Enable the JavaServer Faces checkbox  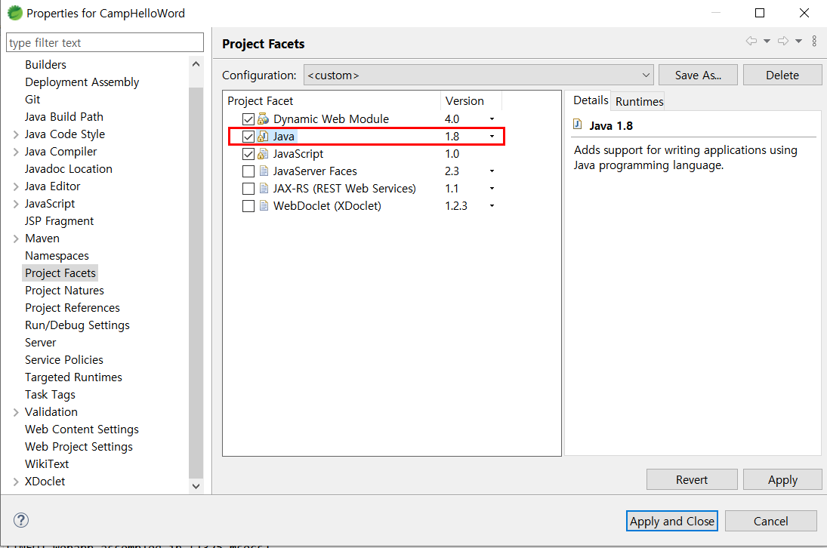pyautogui.click(x=248, y=171)
